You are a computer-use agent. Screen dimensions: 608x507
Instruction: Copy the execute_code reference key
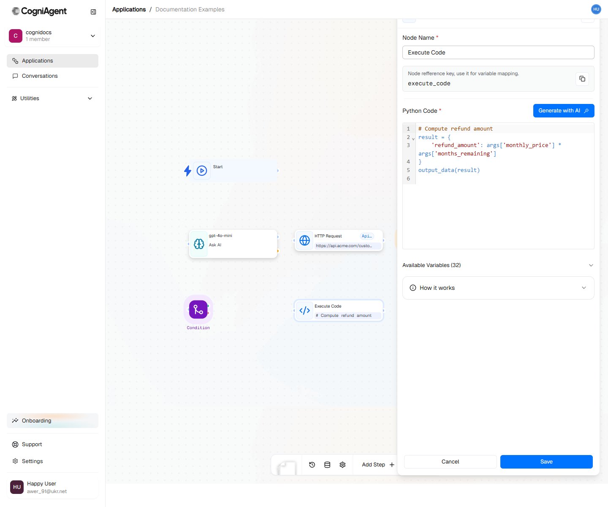point(582,79)
